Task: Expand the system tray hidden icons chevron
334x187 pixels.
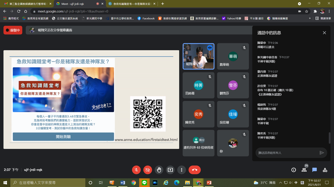Action: click(281, 182)
